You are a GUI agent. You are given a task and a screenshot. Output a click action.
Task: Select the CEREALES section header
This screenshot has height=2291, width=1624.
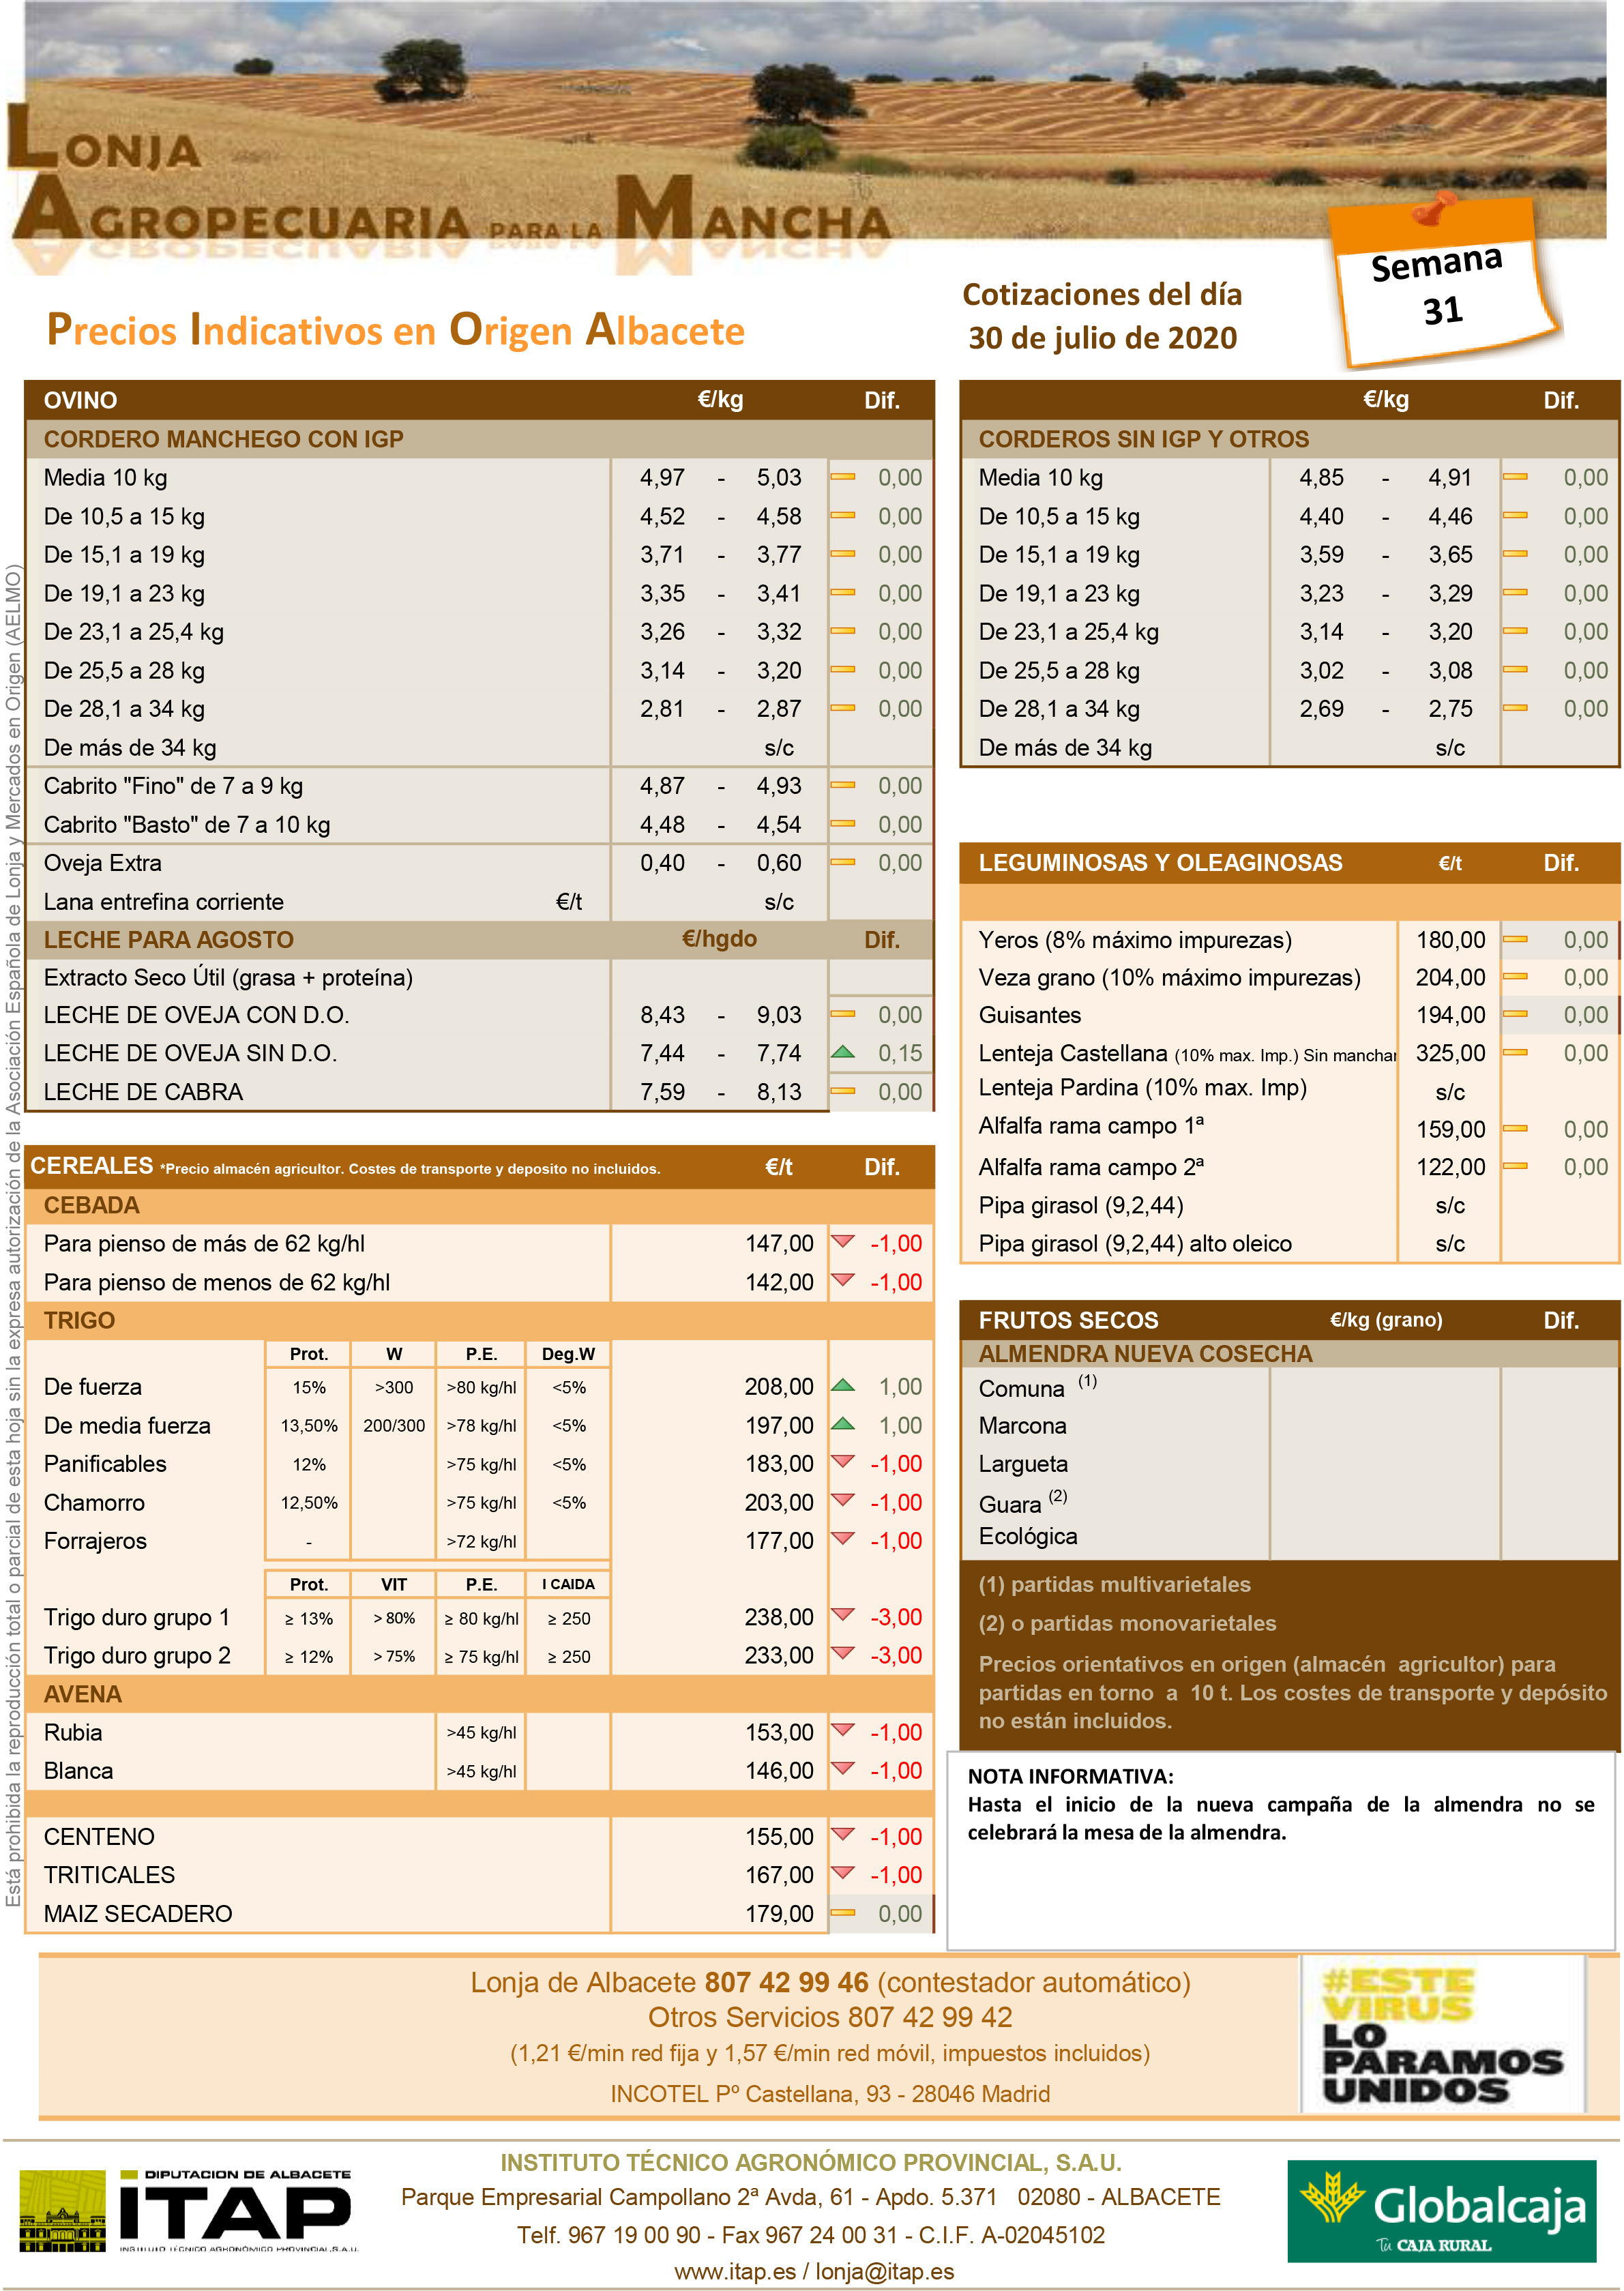[x=479, y=1166]
